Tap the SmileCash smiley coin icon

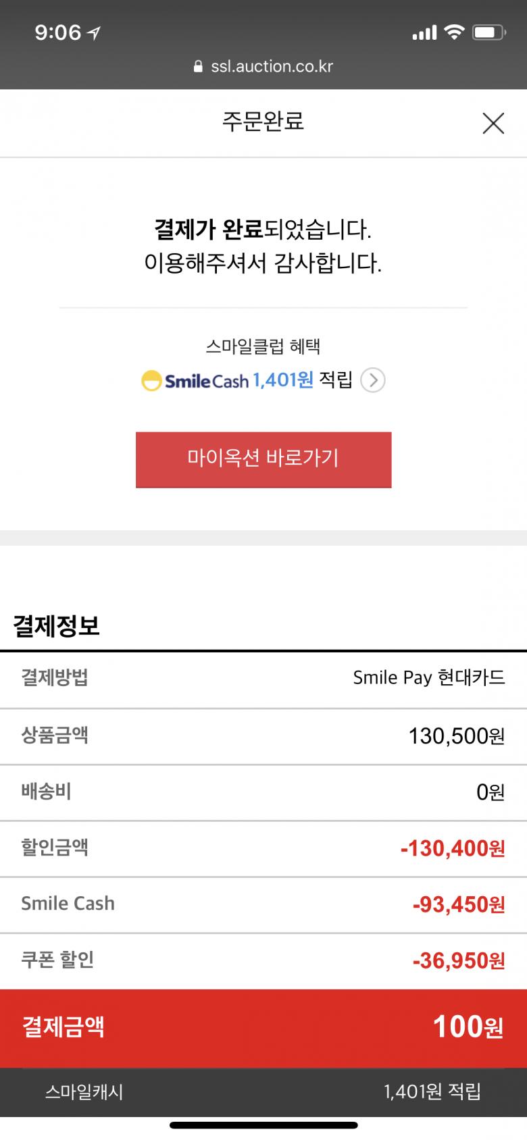[151, 381]
